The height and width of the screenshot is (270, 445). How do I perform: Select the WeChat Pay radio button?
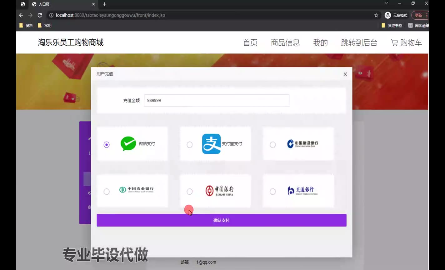[107, 145]
